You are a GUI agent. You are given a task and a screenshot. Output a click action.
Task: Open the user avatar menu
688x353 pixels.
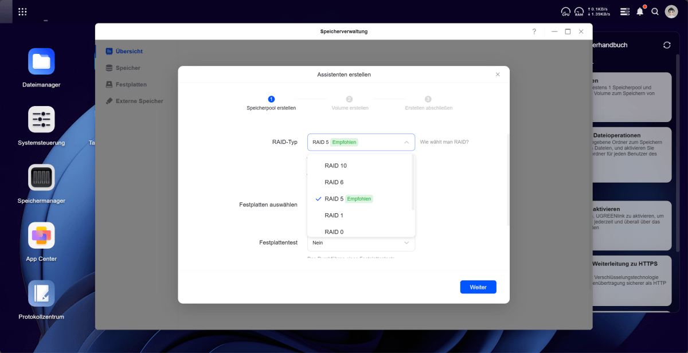coord(671,11)
